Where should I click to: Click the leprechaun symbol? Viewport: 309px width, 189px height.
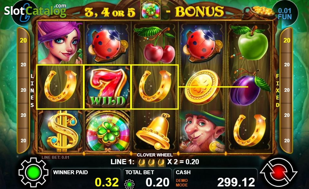coord(202,131)
